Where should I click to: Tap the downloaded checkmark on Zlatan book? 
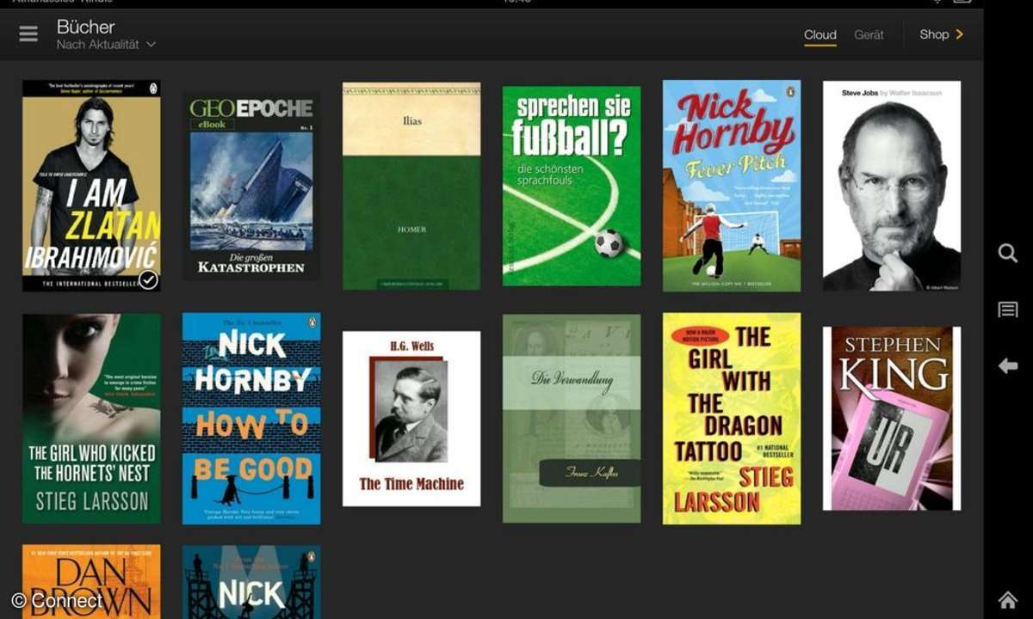click(148, 280)
